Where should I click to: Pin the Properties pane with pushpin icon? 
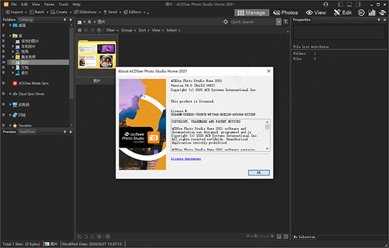[379, 20]
